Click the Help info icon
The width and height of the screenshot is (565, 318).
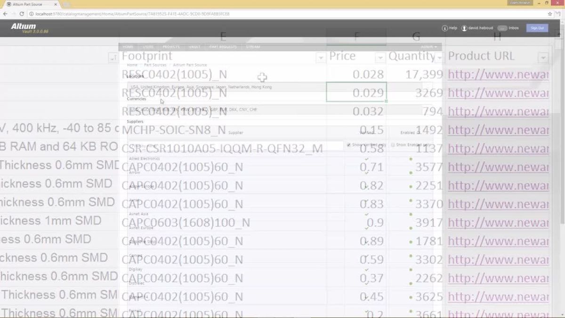(x=445, y=28)
